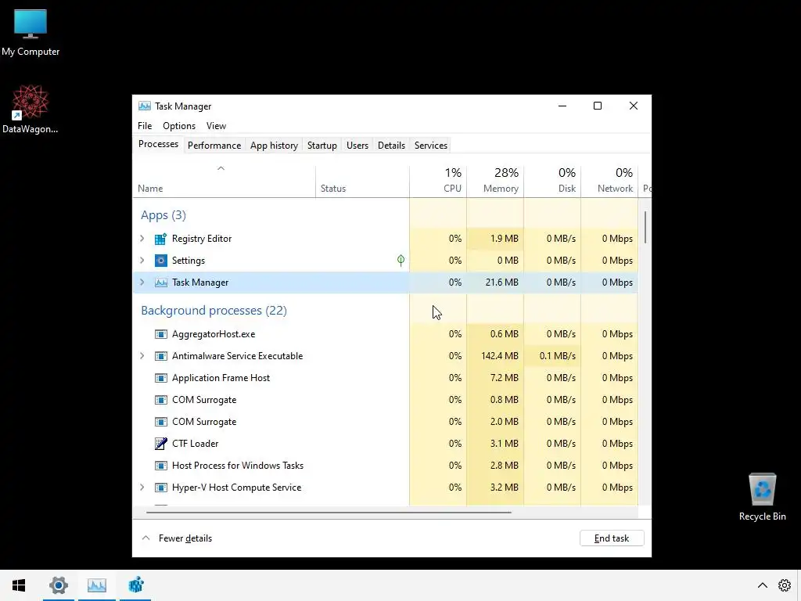Click the Antimalware Service Executable icon
Viewport: 801px width, 601px height.
pos(160,356)
